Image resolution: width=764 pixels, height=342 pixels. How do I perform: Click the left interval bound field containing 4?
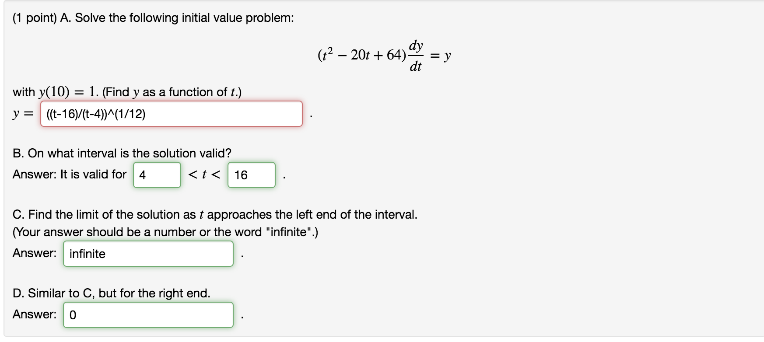pyautogui.click(x=157, y=175)
